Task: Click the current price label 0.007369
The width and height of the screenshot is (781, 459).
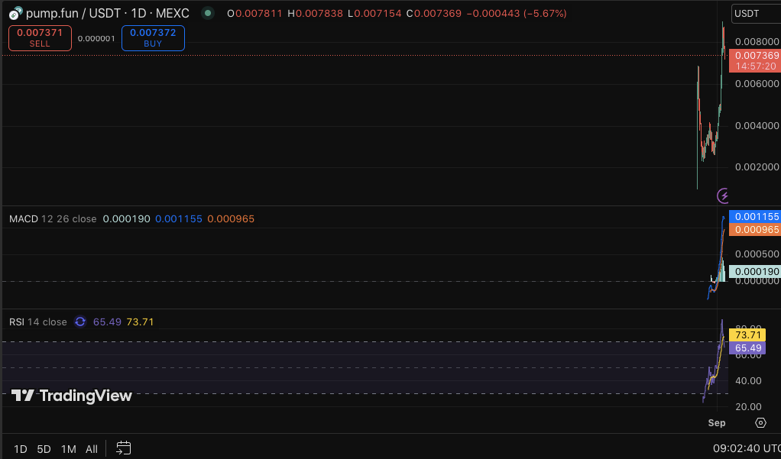Action: click(757, 55)
